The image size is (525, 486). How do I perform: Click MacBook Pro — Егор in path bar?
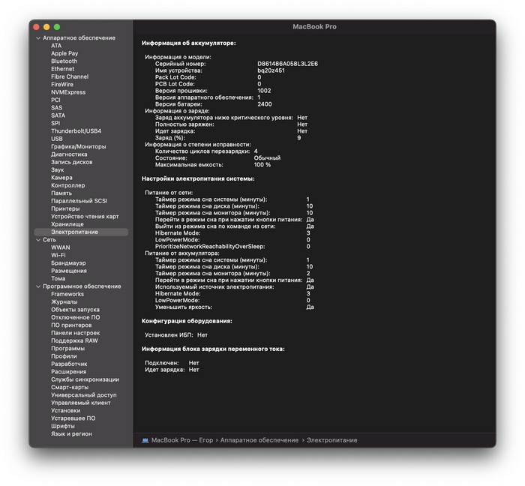(181, 440)
